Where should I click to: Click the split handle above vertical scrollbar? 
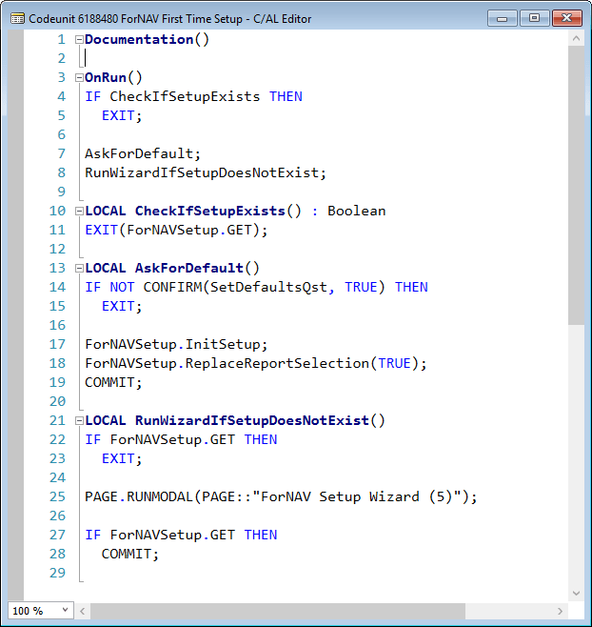click(x=576, y=30)
